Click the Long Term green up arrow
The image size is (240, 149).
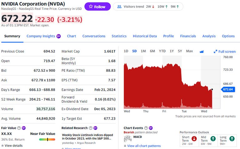click(232, 139)
